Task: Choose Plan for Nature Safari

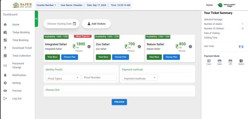Action: coord(171,57)
